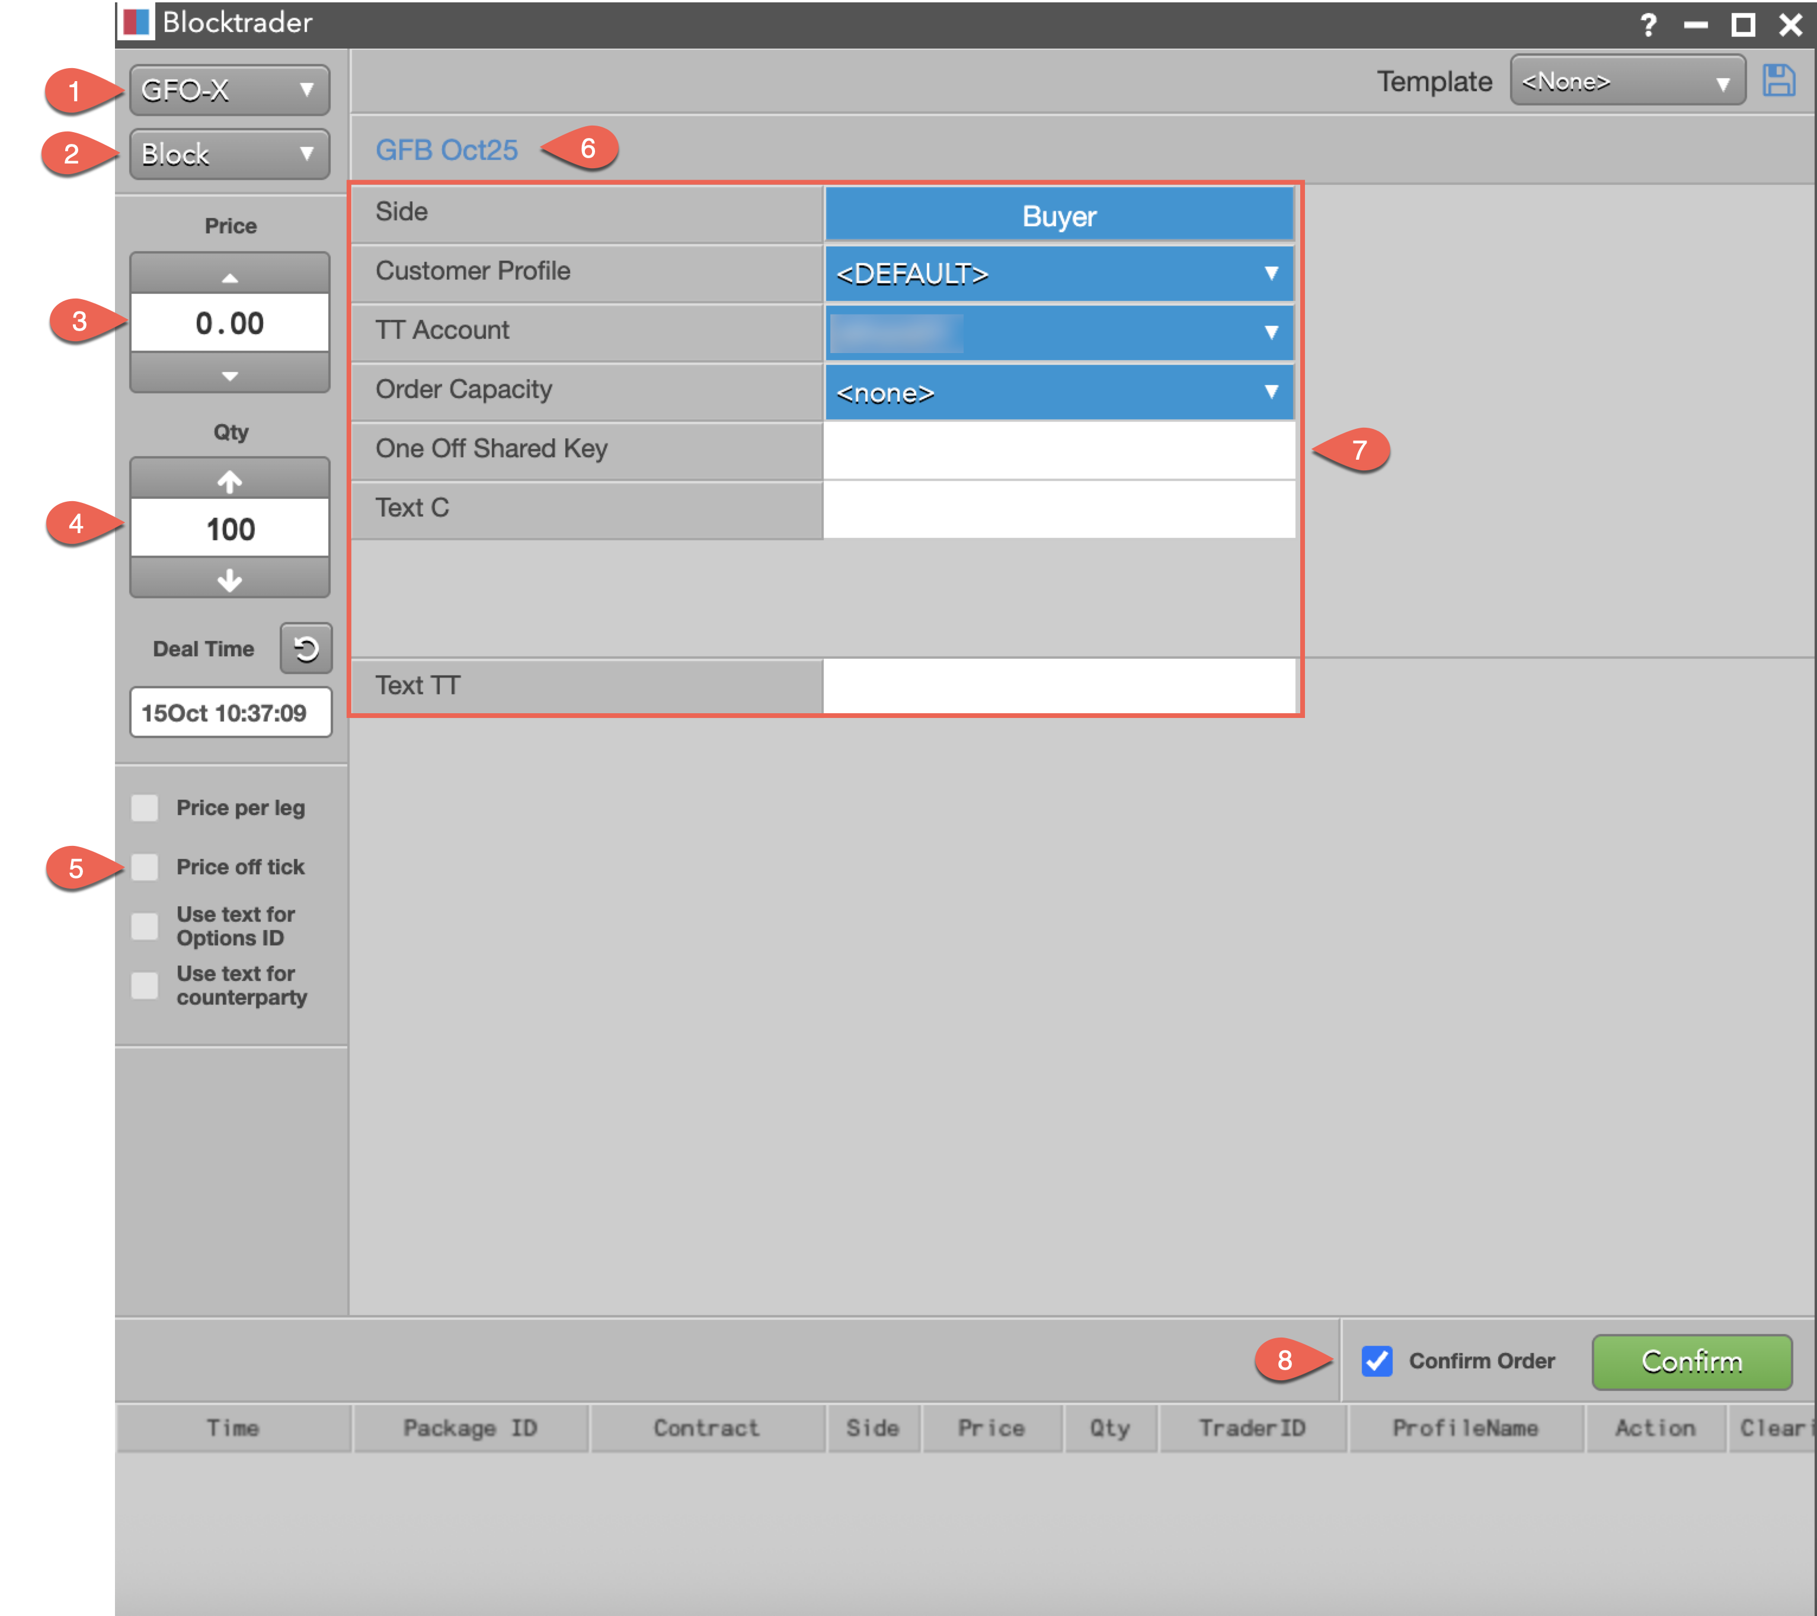Enable the Price per leg checkbox

pos(145,807)
